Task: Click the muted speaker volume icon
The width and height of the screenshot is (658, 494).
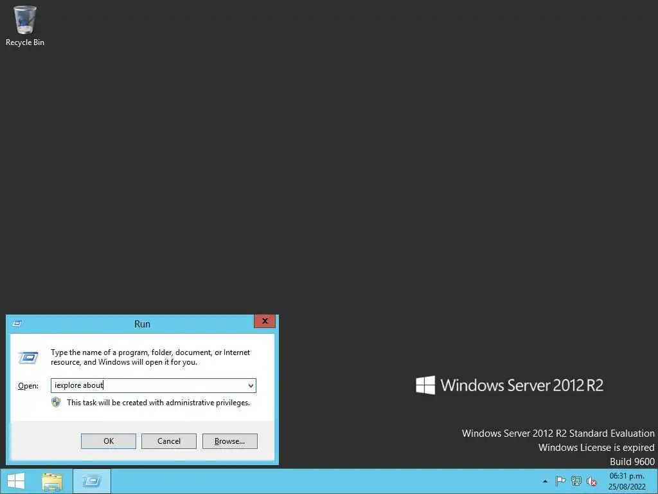Action: point(592,481)
